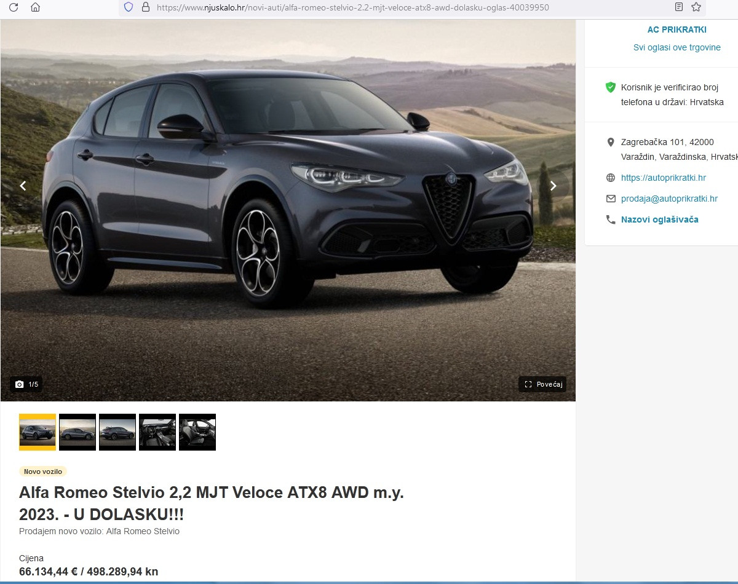Open Svi oglasi ove trgovine link
The image size is (738, 584).
tap(677, 47)
